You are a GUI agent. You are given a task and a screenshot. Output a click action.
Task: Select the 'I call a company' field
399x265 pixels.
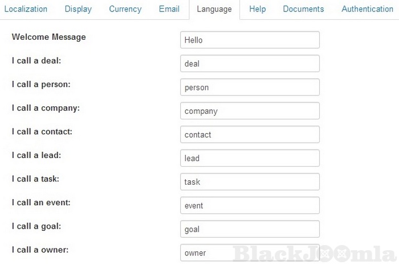[x=250, y=111]
